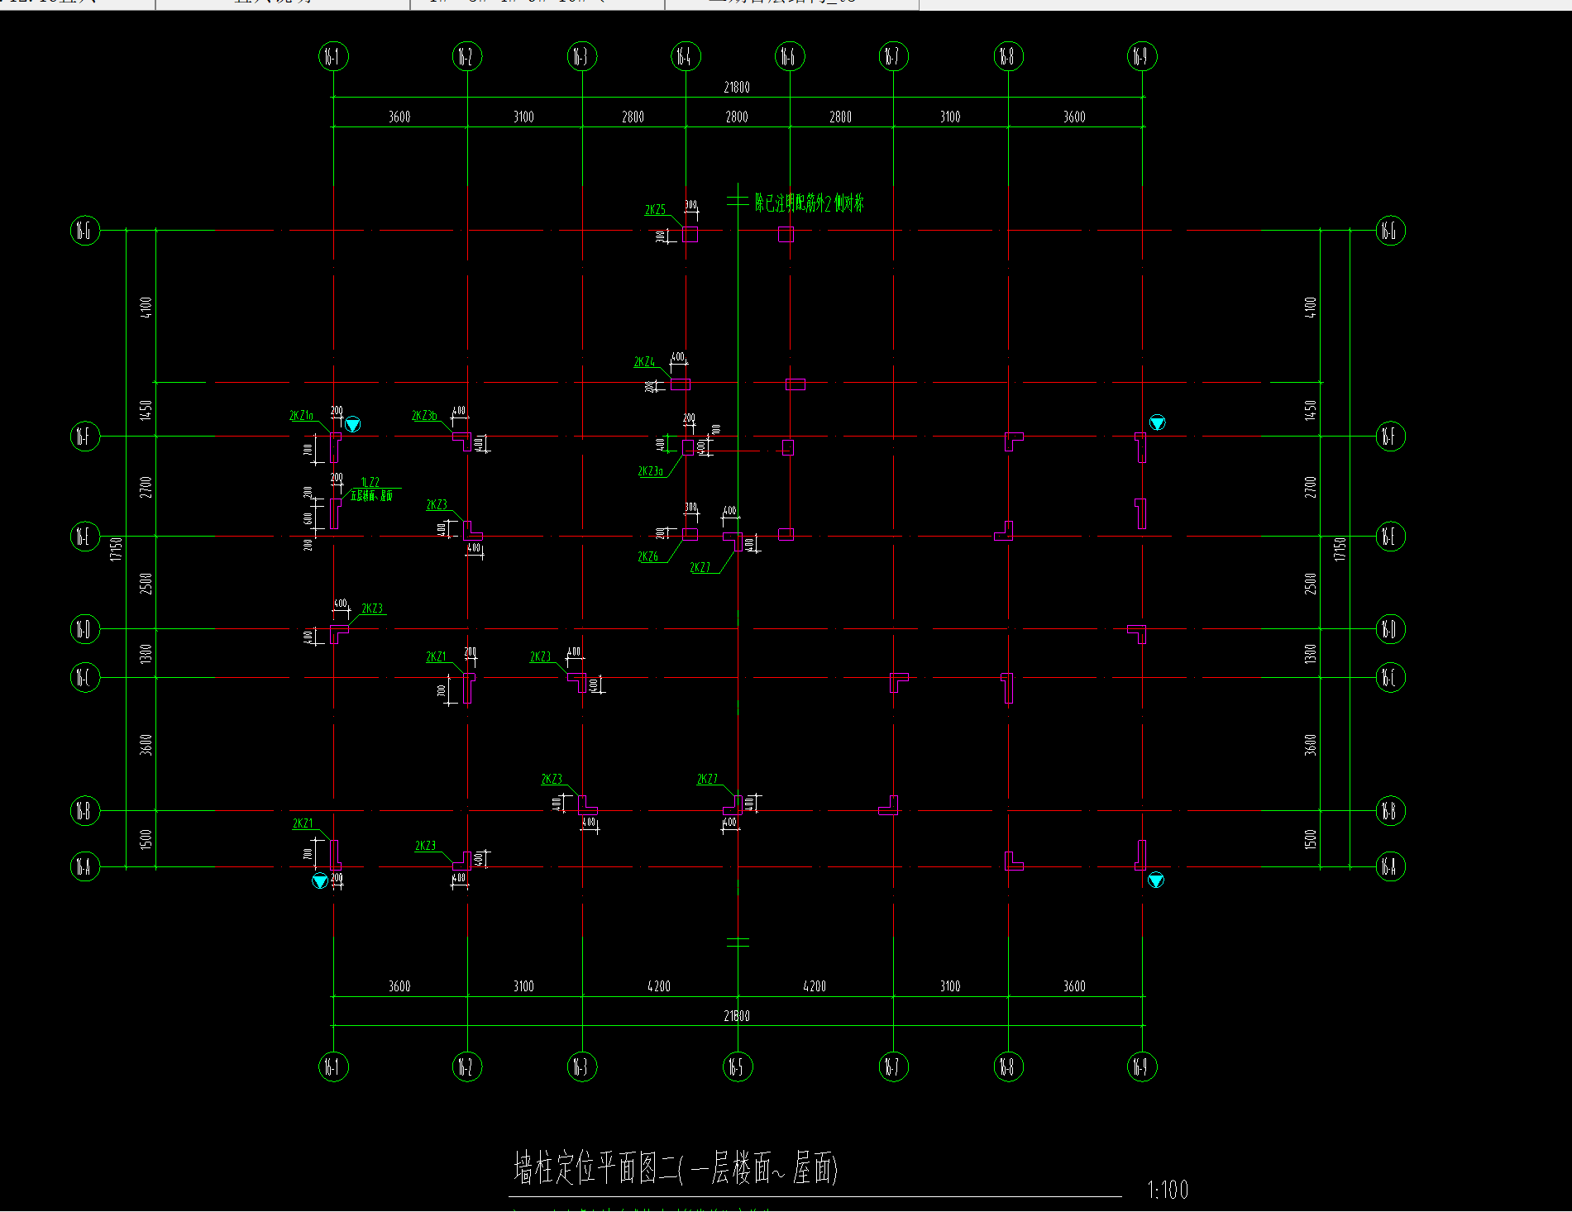Click the top 21800 overall dimension
The height and width of the screenshot is (1212, 1572).
737,87
